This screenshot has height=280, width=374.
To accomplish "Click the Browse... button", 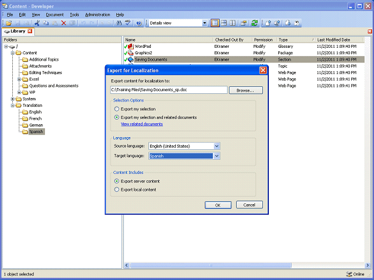I will click(x=245, y=90).
